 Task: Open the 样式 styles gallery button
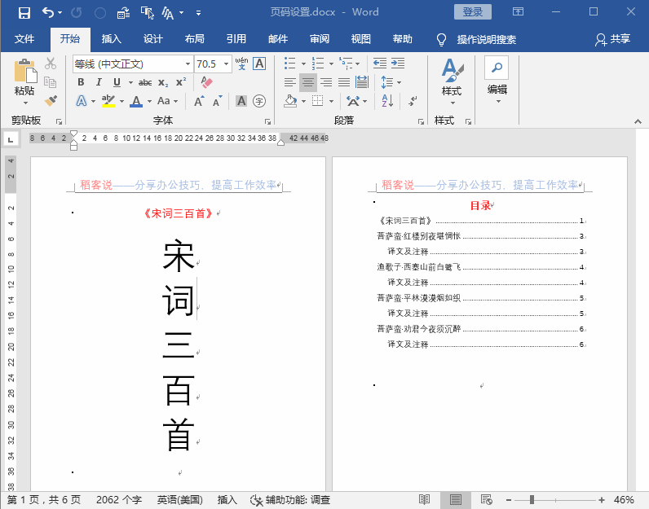click(x=452, y=81)
